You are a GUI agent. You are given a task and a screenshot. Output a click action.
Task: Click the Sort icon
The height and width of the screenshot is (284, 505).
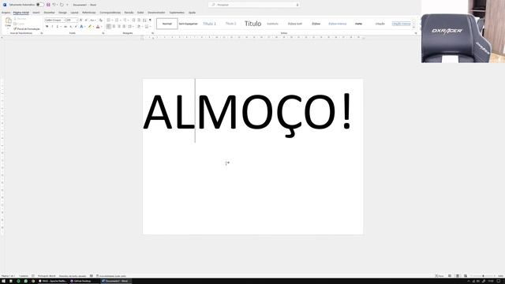coord(144,20)
